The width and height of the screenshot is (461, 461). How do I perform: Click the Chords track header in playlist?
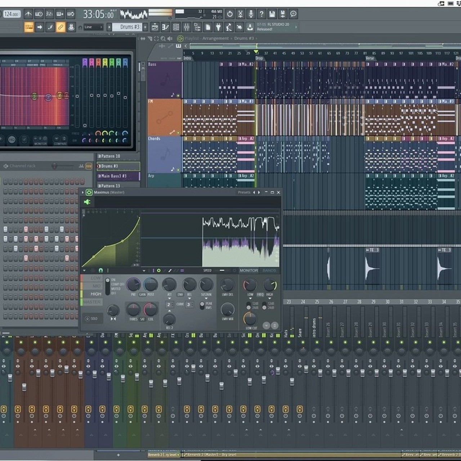pos(164,155)
